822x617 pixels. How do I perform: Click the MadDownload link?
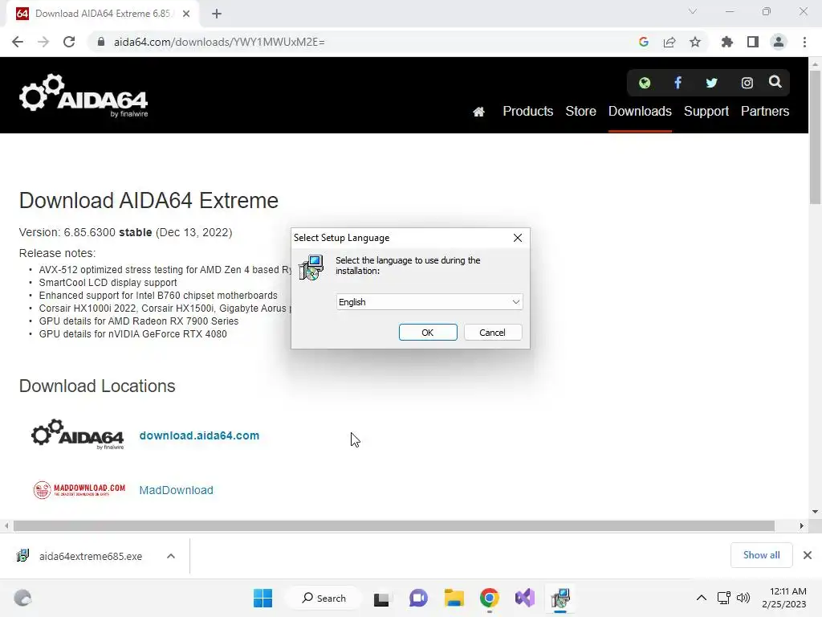(176, 490)
